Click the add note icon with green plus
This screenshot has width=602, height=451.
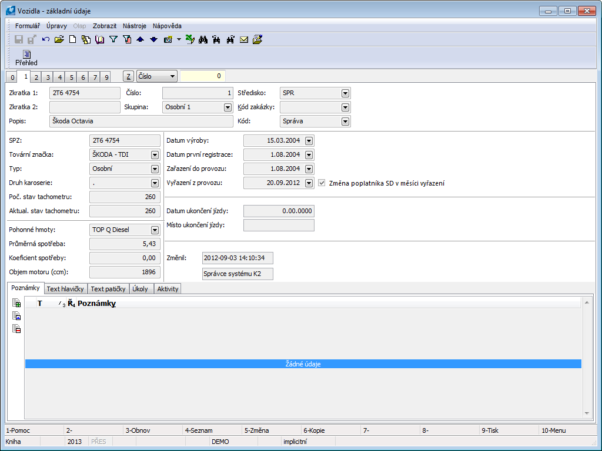point(17,303)
